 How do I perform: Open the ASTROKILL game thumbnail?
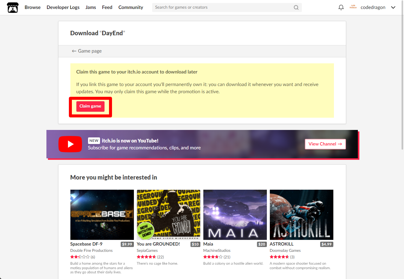pyautogui.click(x=302, y=215)
